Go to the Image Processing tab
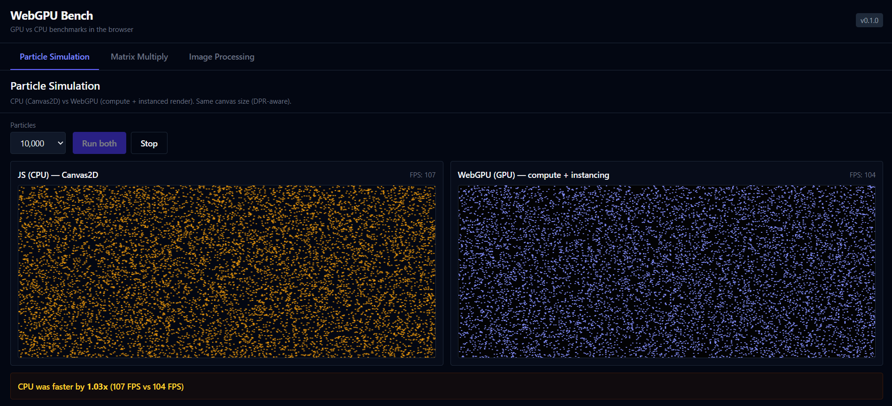Viewport: 892px width, 406px height. click(221, 57)
